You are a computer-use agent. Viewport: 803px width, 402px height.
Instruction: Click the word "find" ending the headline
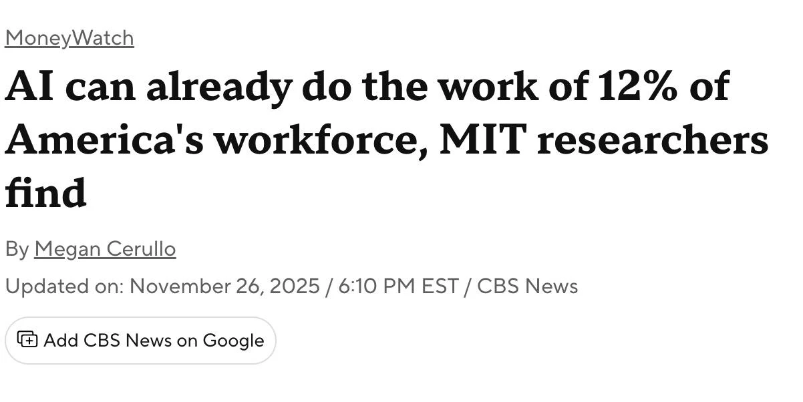point(45,192)
